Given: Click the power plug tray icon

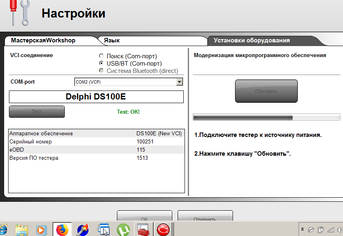Looking at the screenshot, I should point(321,229).
